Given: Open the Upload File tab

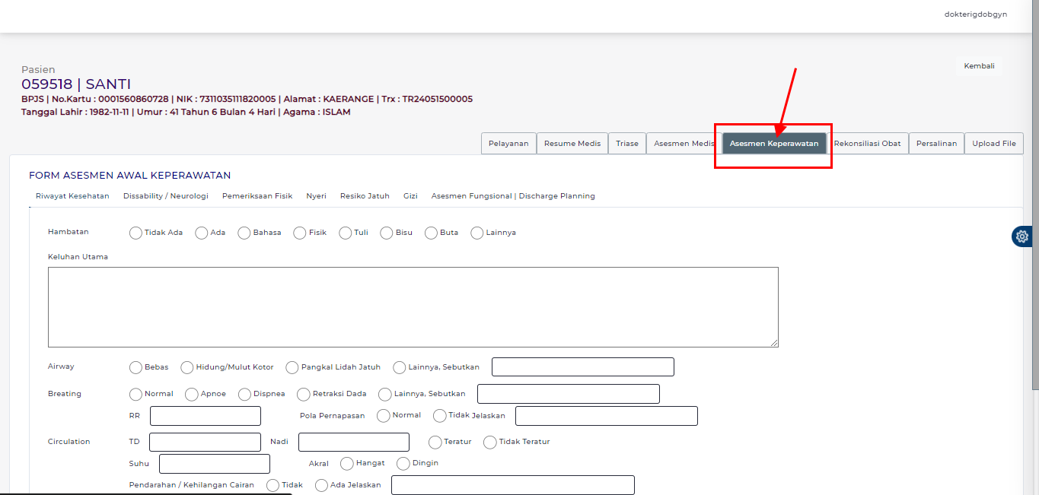Looking at the screenshot, I should [x=993, y=144].
